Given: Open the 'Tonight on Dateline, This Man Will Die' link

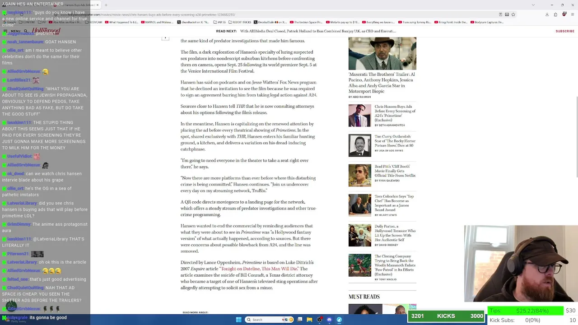Looking at the screenshot, I should click(259, 269).
